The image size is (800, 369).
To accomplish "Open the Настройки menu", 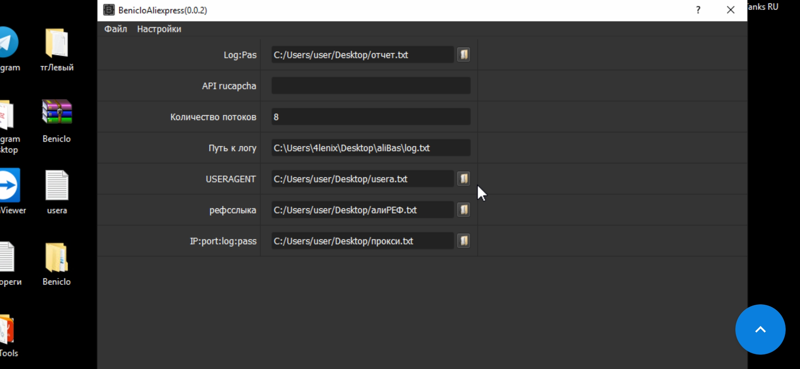I will coord(159,29).
